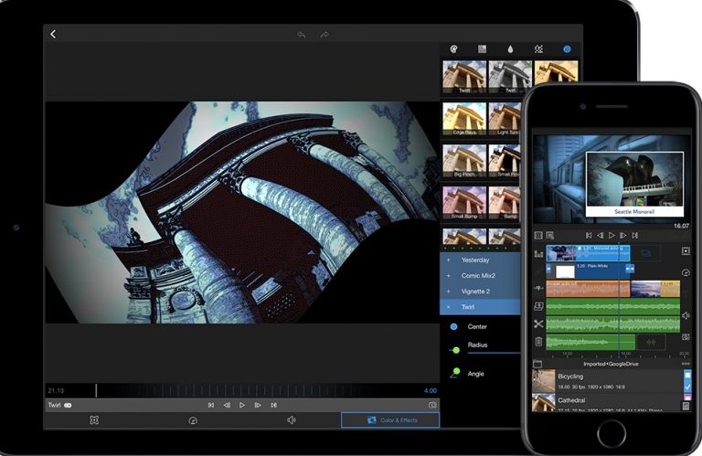Step forward a frame on iPhone
The width and height of the screenshot is (702, 456).
coord(623,236)
